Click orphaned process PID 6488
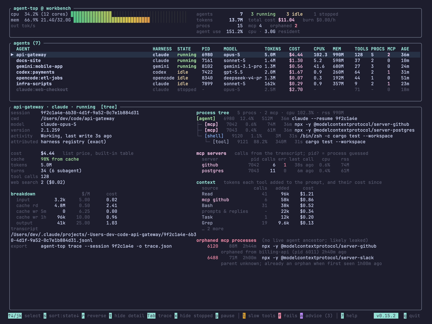Viewport: 432px width, 324px height. (x=213, y=258)
